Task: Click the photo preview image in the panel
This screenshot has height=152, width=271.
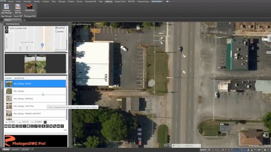Action: click(x=35, y=64)
